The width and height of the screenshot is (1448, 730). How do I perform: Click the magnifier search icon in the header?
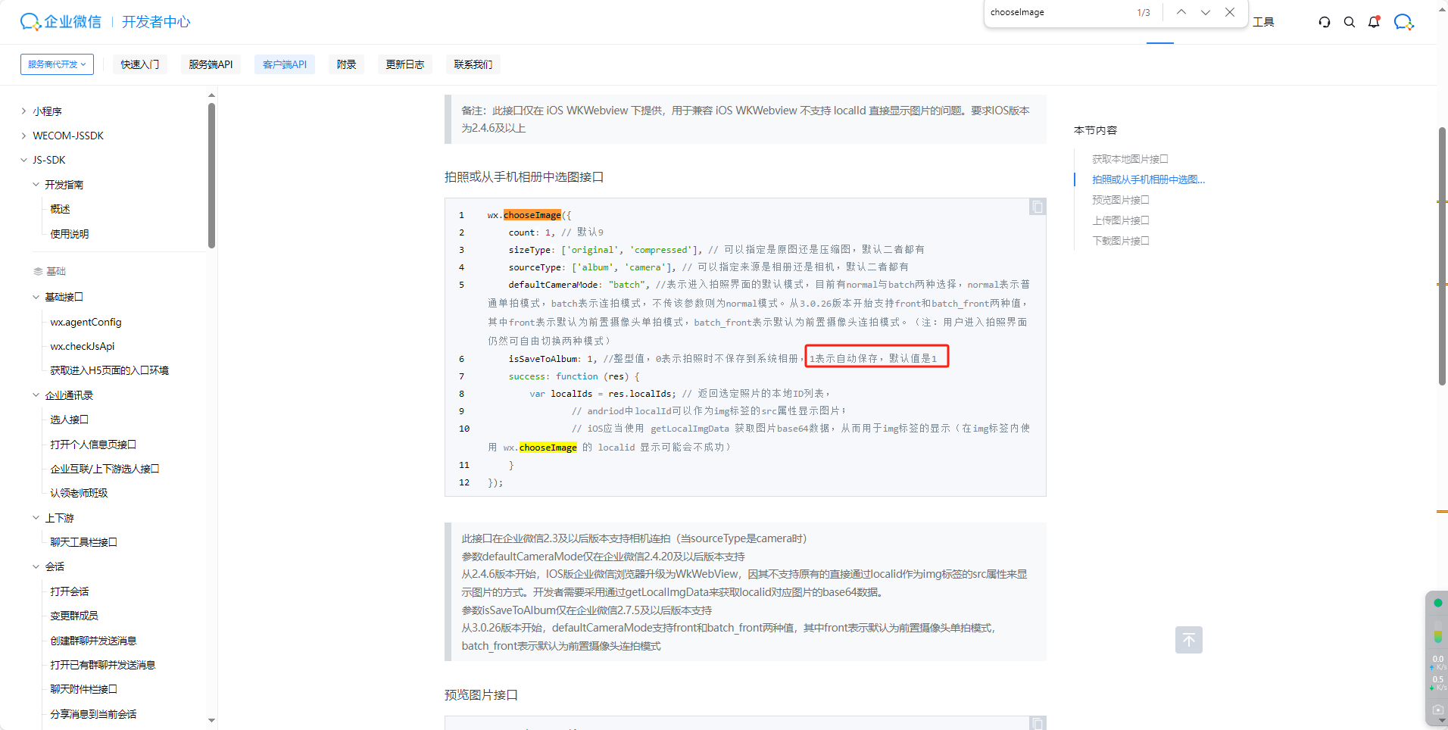click(x=1350, y=22)
